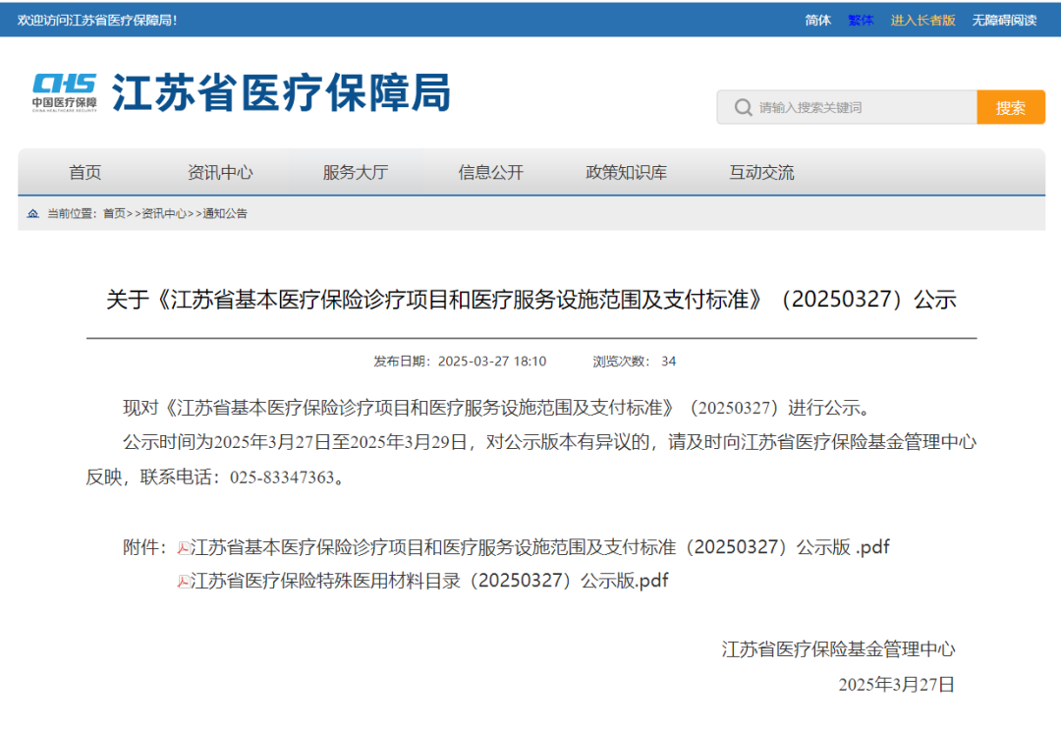Click the 欢迎访问江苏省医疗保障局 welcome text
Viewport: 1061px width, 729px height.
pyautogui.click(x=97, y=21)
